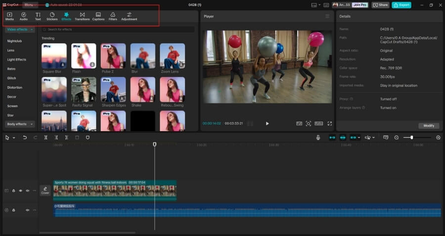The image size is (445, 236).
Task: Click the timeline caption display icon
Action: (385, 138)
